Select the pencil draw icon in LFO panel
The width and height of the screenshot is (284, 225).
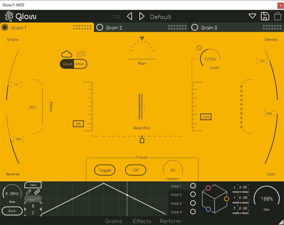pyautogui.click(x=29, y=192)
